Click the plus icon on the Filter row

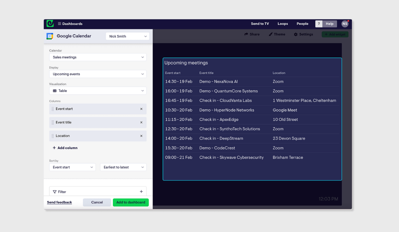click(141, 191)
